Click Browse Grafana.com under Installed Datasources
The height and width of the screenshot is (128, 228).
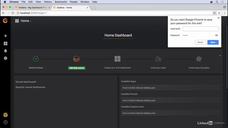pyautogui.click(x=146, y=113)
